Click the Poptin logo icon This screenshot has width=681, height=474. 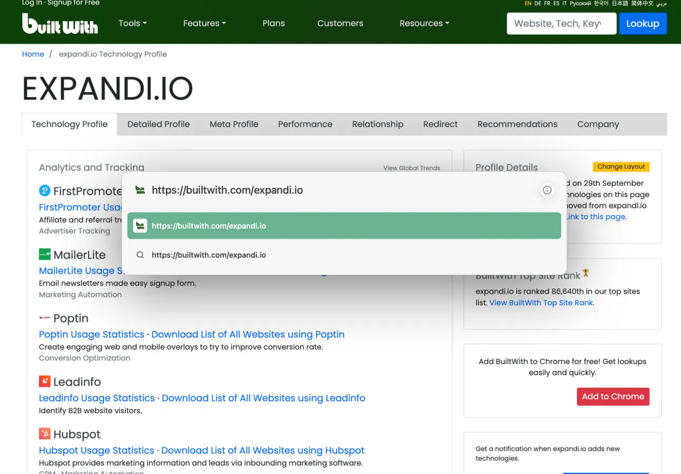tap(45, 318)
